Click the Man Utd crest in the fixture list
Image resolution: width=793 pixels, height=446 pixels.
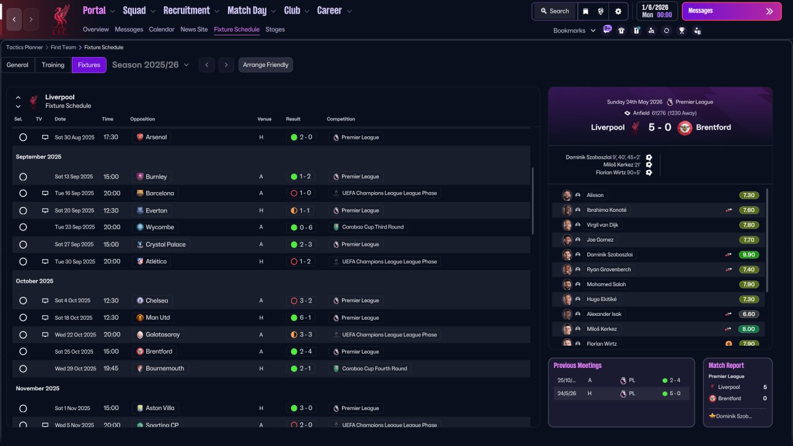140,318
